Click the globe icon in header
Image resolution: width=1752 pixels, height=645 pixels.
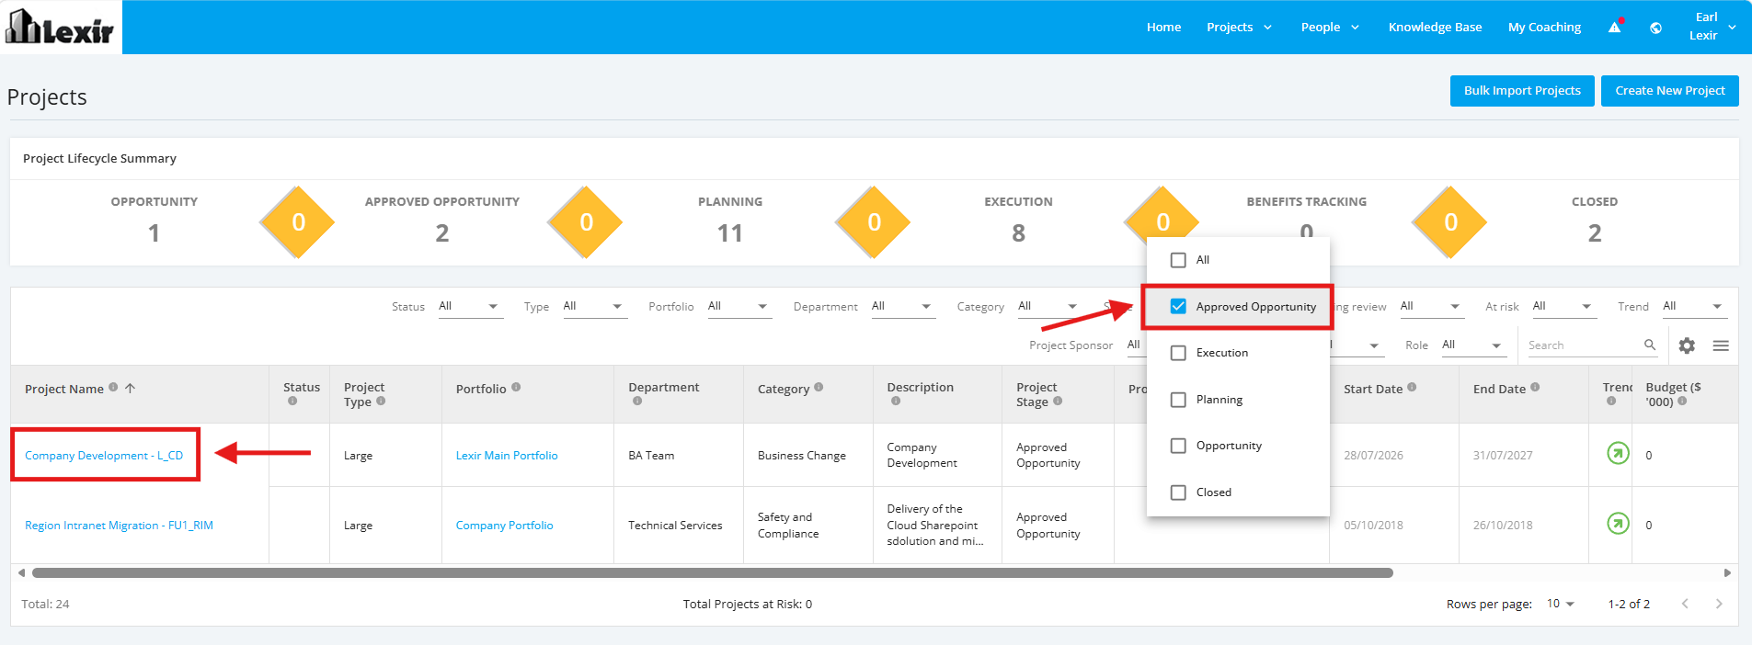click(1655, 28)
